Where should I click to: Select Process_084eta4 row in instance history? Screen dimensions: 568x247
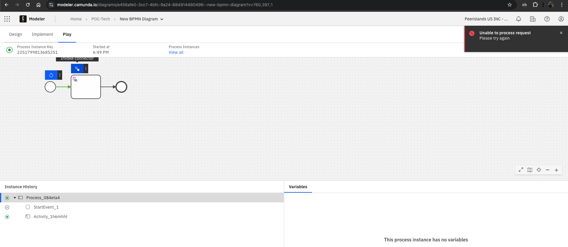coord(142,198)
